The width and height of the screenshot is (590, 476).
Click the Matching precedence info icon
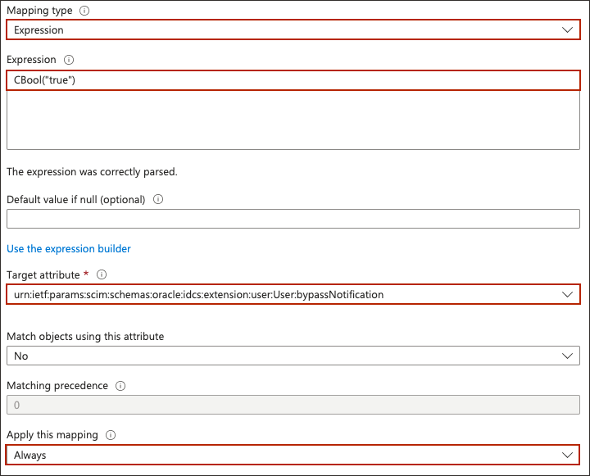pos(120,385)
